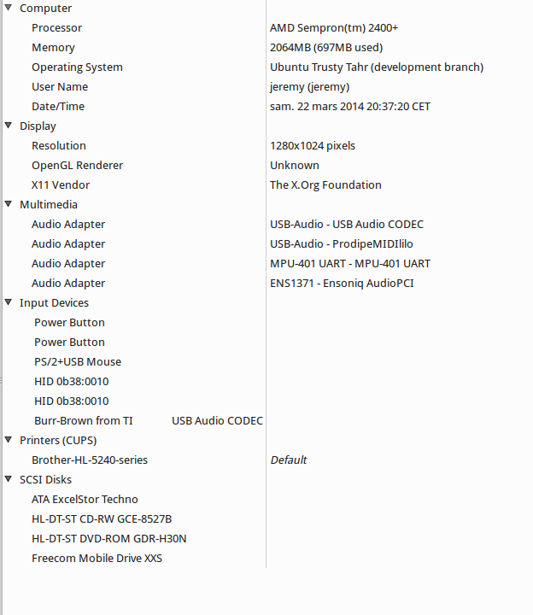Collapse the Input Devices section
This screenshot has width=533, height=615.
tap(9, 303)
